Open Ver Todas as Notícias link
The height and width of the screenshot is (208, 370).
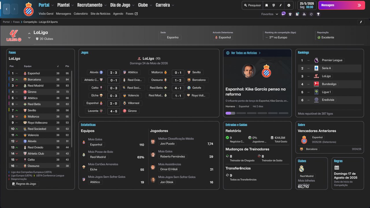click(243, 53)
